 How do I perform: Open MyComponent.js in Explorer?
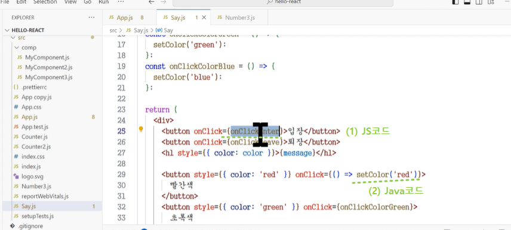pos(47,57)
